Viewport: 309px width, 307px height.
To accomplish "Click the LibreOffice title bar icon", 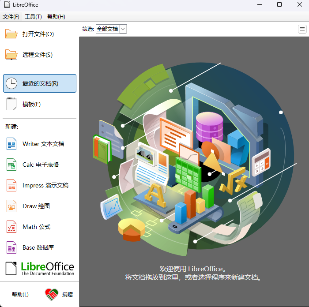I will pos(7,4).
